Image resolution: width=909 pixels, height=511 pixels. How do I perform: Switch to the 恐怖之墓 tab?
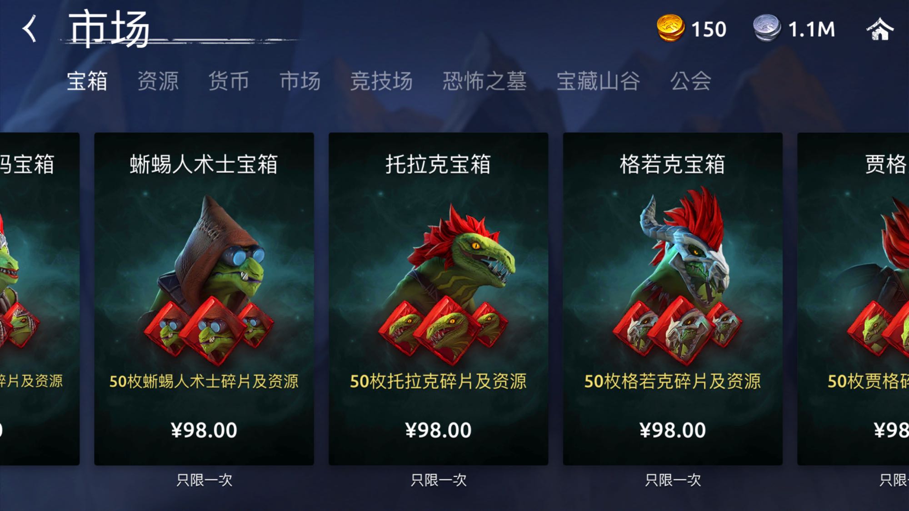point(484,81)
